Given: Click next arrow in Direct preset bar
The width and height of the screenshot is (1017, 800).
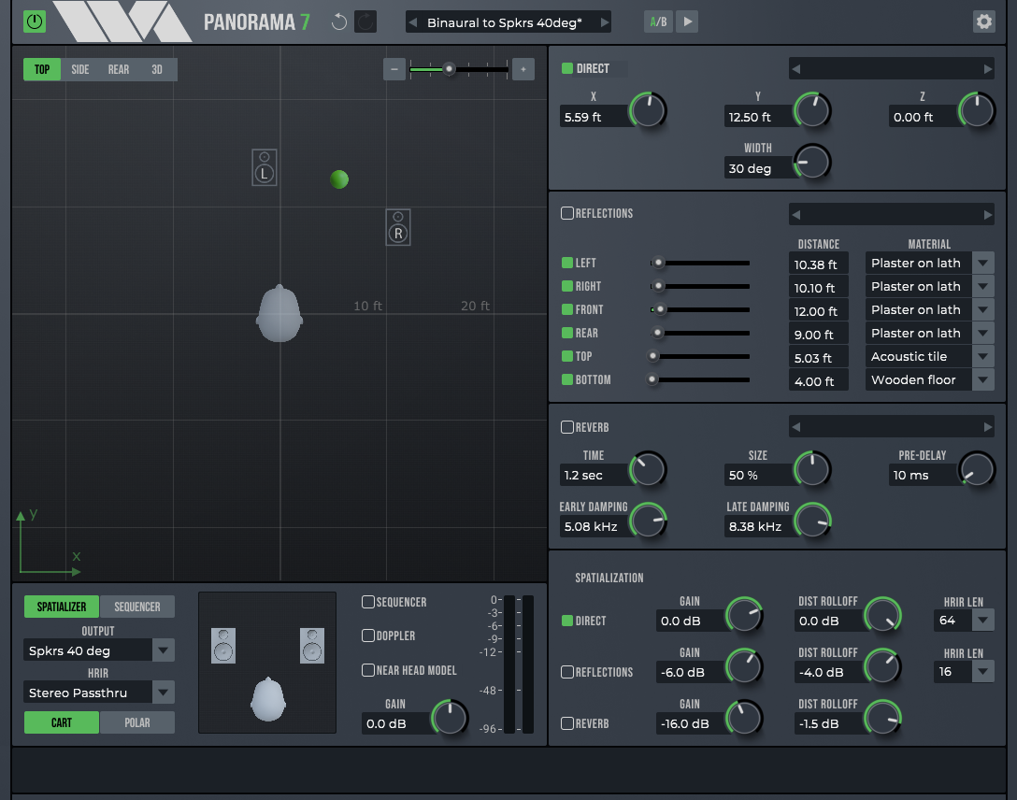Looking at the screenshot, I should [988, 69].
